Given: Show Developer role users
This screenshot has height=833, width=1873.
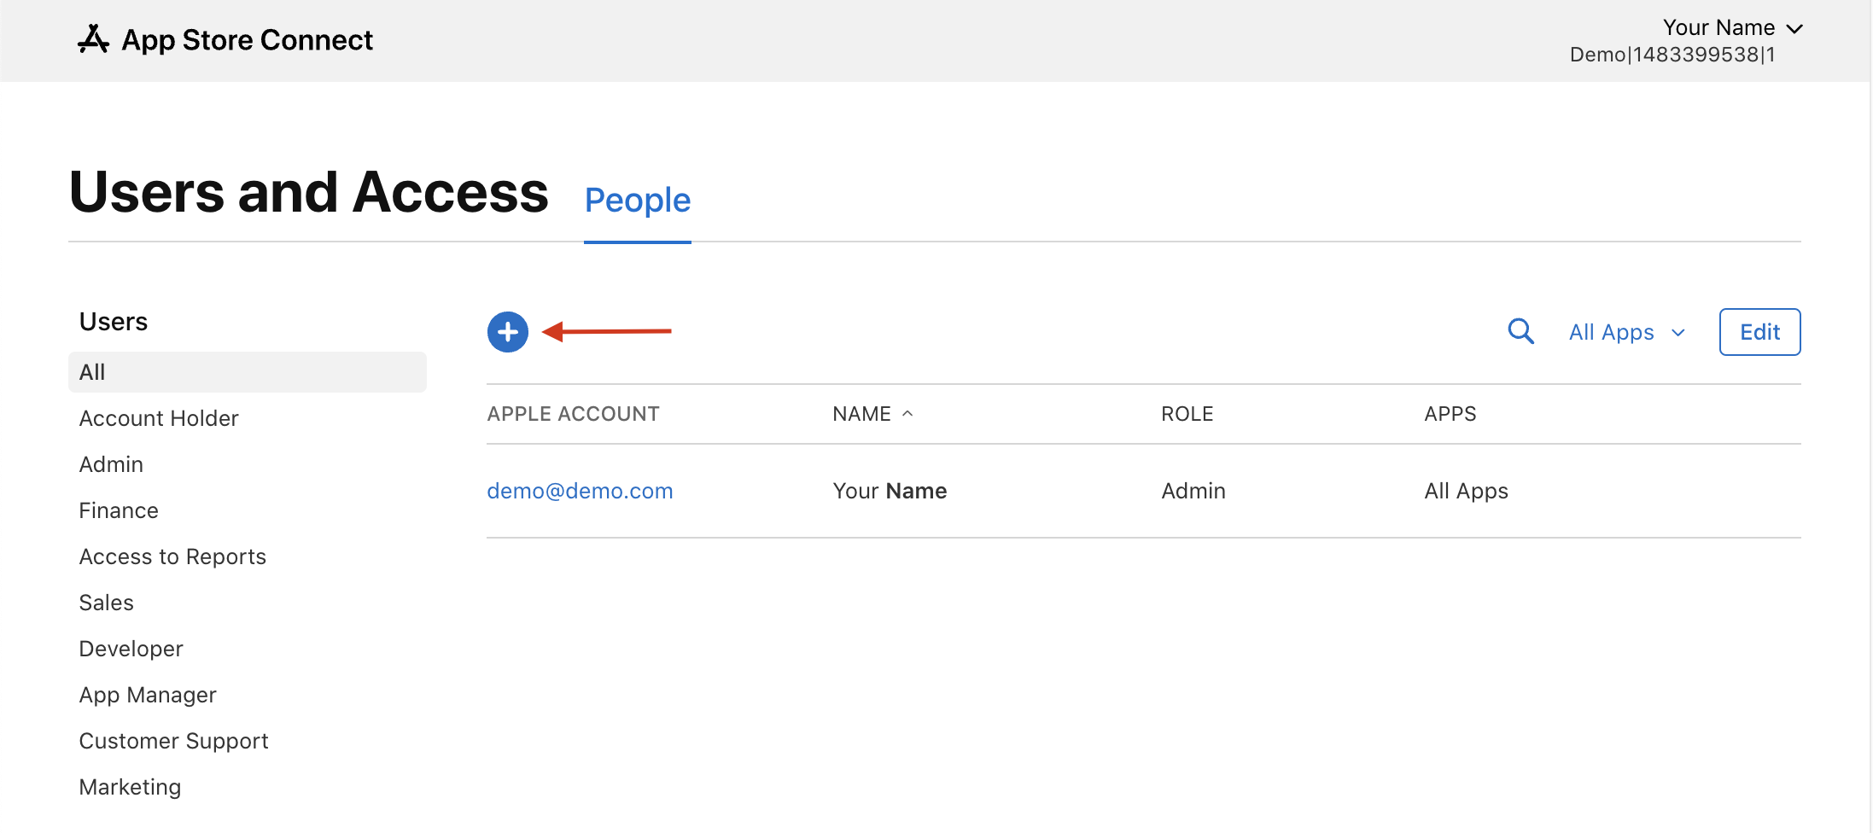Looking at the screenshot, I should click(131, 649).
